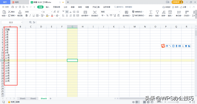Viewport: 197px width, 104px height.
Task: Toggle eye-protection mode icon in status bar
Action: tap(133, 102)
